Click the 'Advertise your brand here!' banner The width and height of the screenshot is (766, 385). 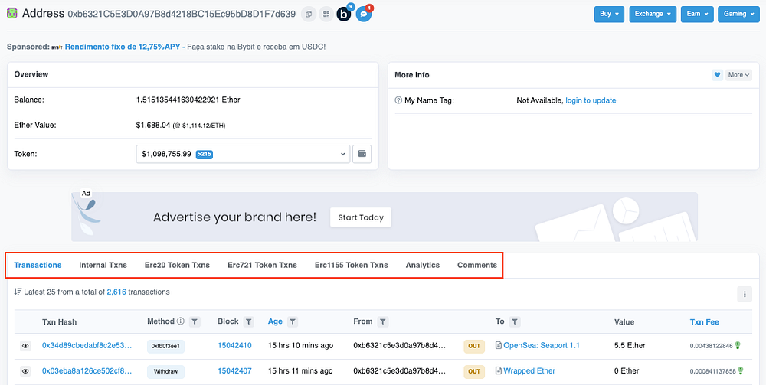click(385, 217)
